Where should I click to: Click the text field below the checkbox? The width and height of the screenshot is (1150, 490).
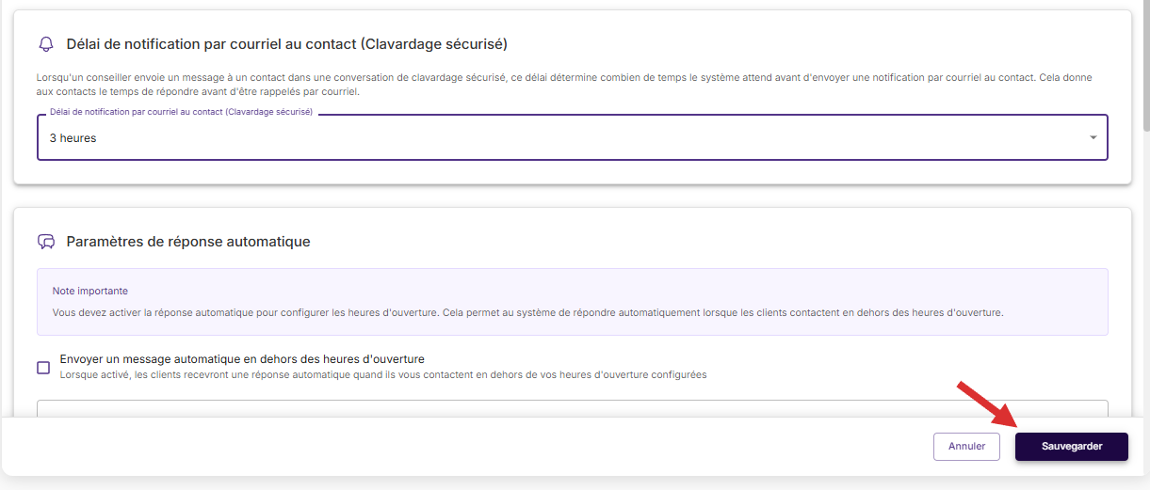tap(572, 408)
